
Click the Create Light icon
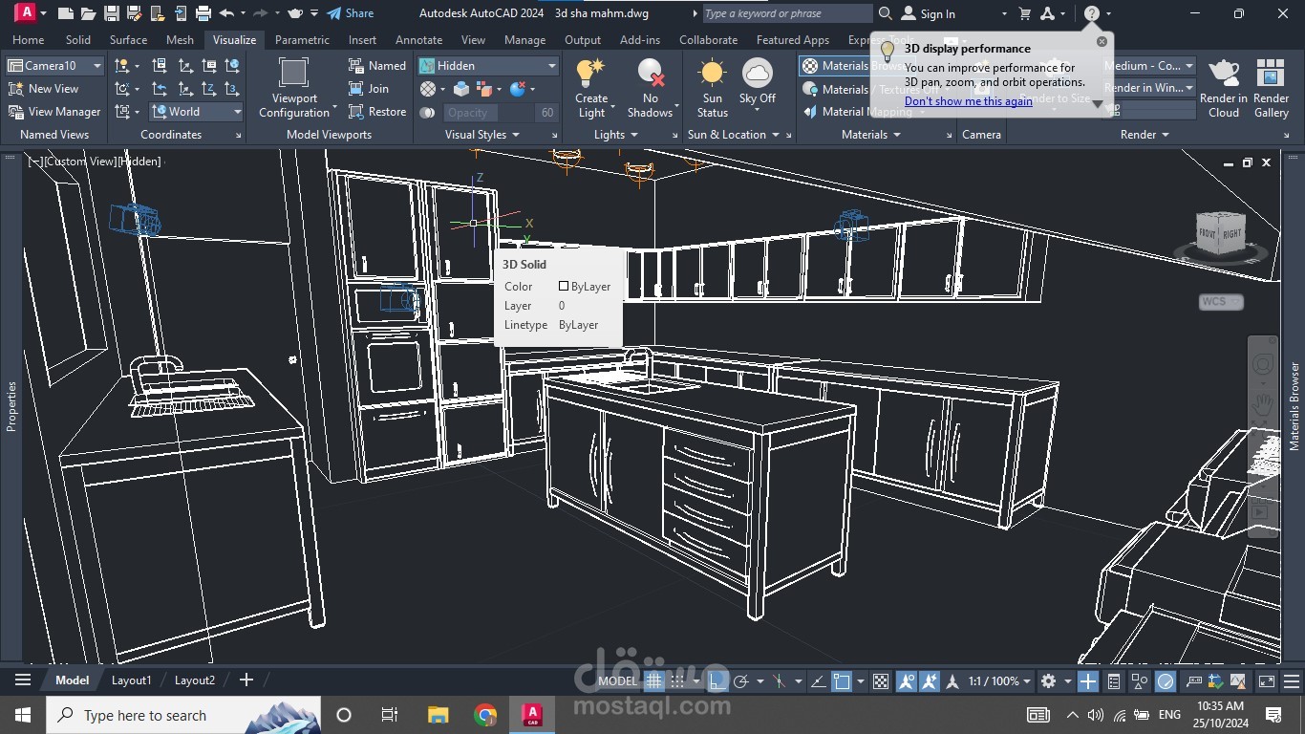click(x=590, y=75)
